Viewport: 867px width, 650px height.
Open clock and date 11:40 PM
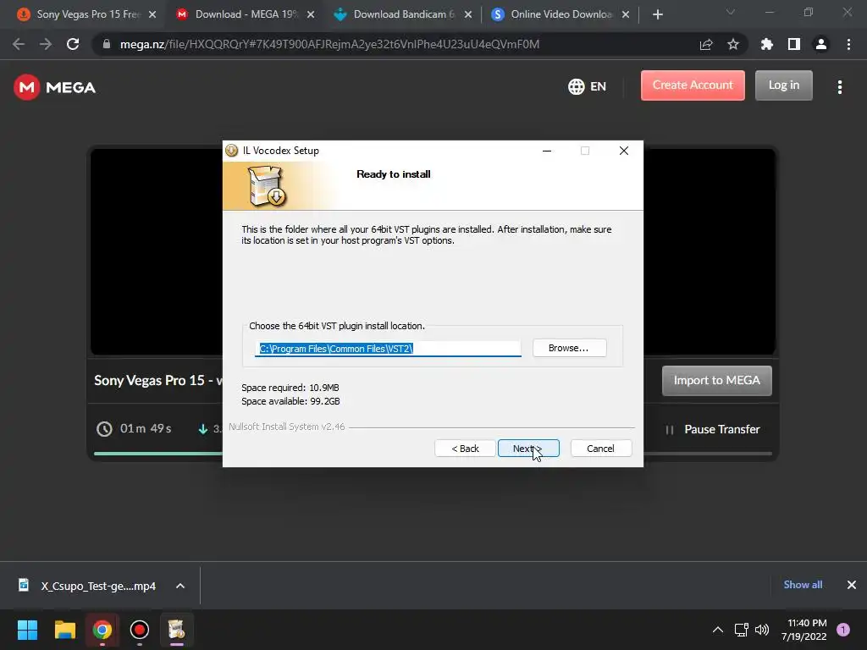tap(804, 630)
